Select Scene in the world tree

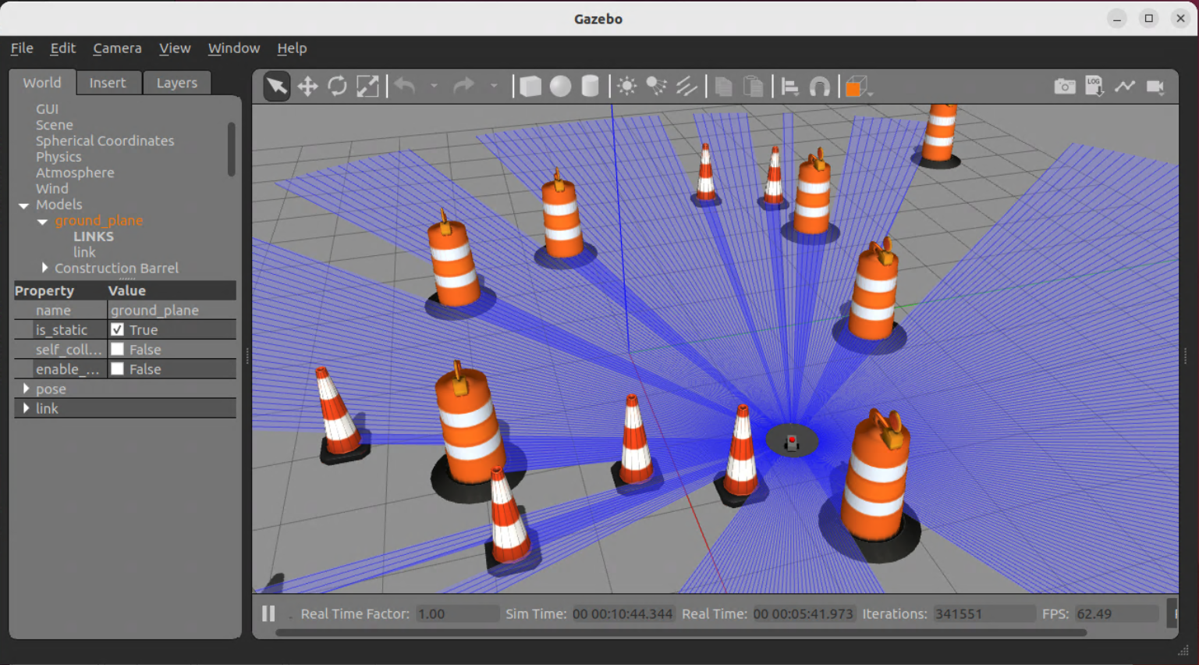click(55, 125)
